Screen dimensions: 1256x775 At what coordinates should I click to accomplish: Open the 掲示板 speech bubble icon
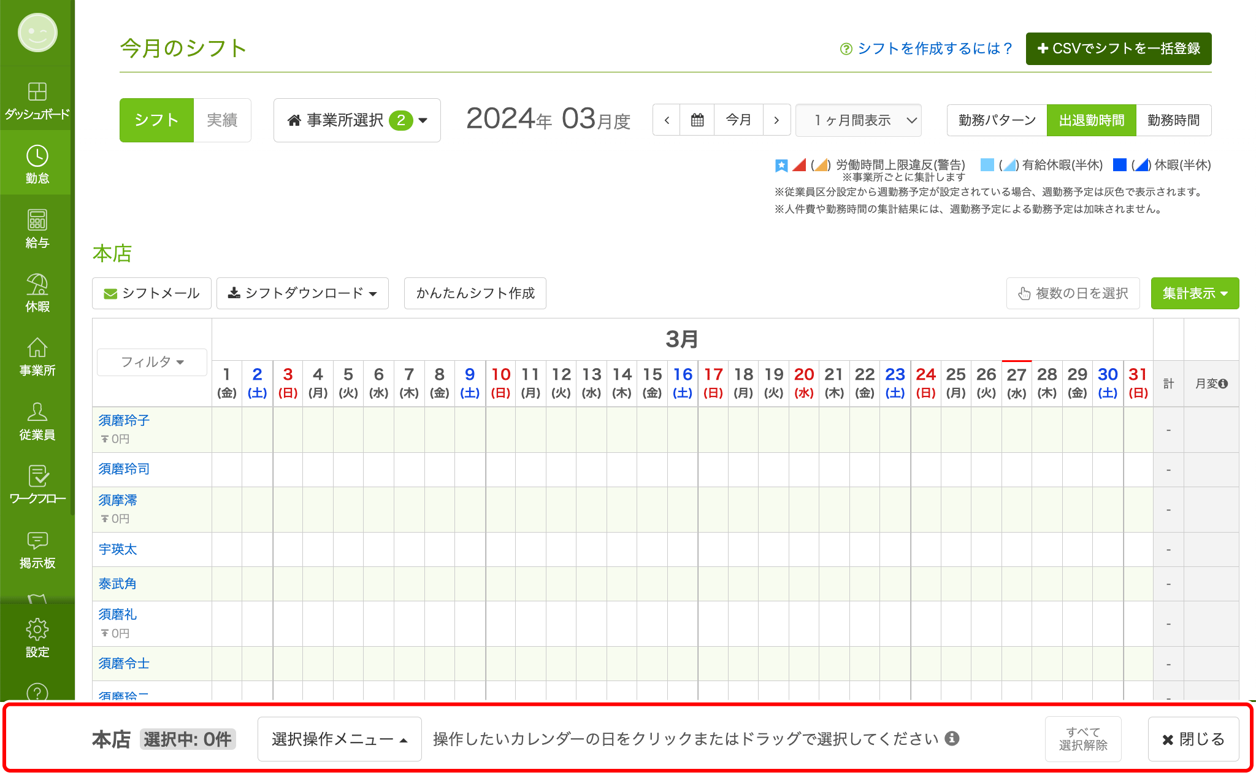pyautogui.click(x=37, y=544)
